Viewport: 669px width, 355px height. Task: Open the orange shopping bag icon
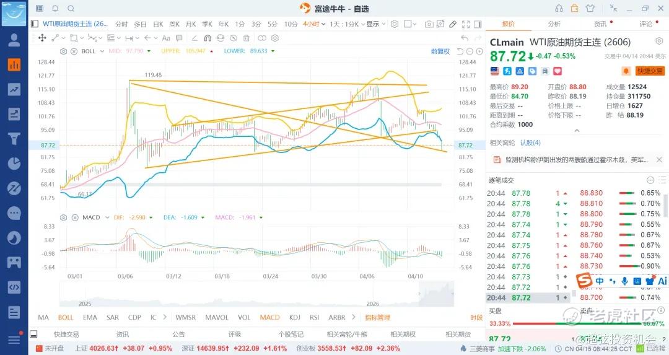575,8
